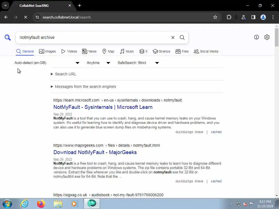
Task: Switch to the Images category tab
Action: point(47,51)
